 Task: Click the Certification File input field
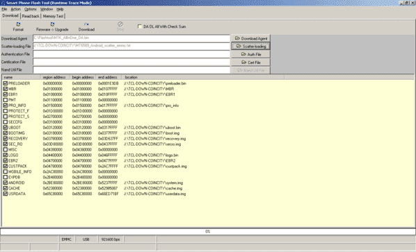tap(131, 62)
